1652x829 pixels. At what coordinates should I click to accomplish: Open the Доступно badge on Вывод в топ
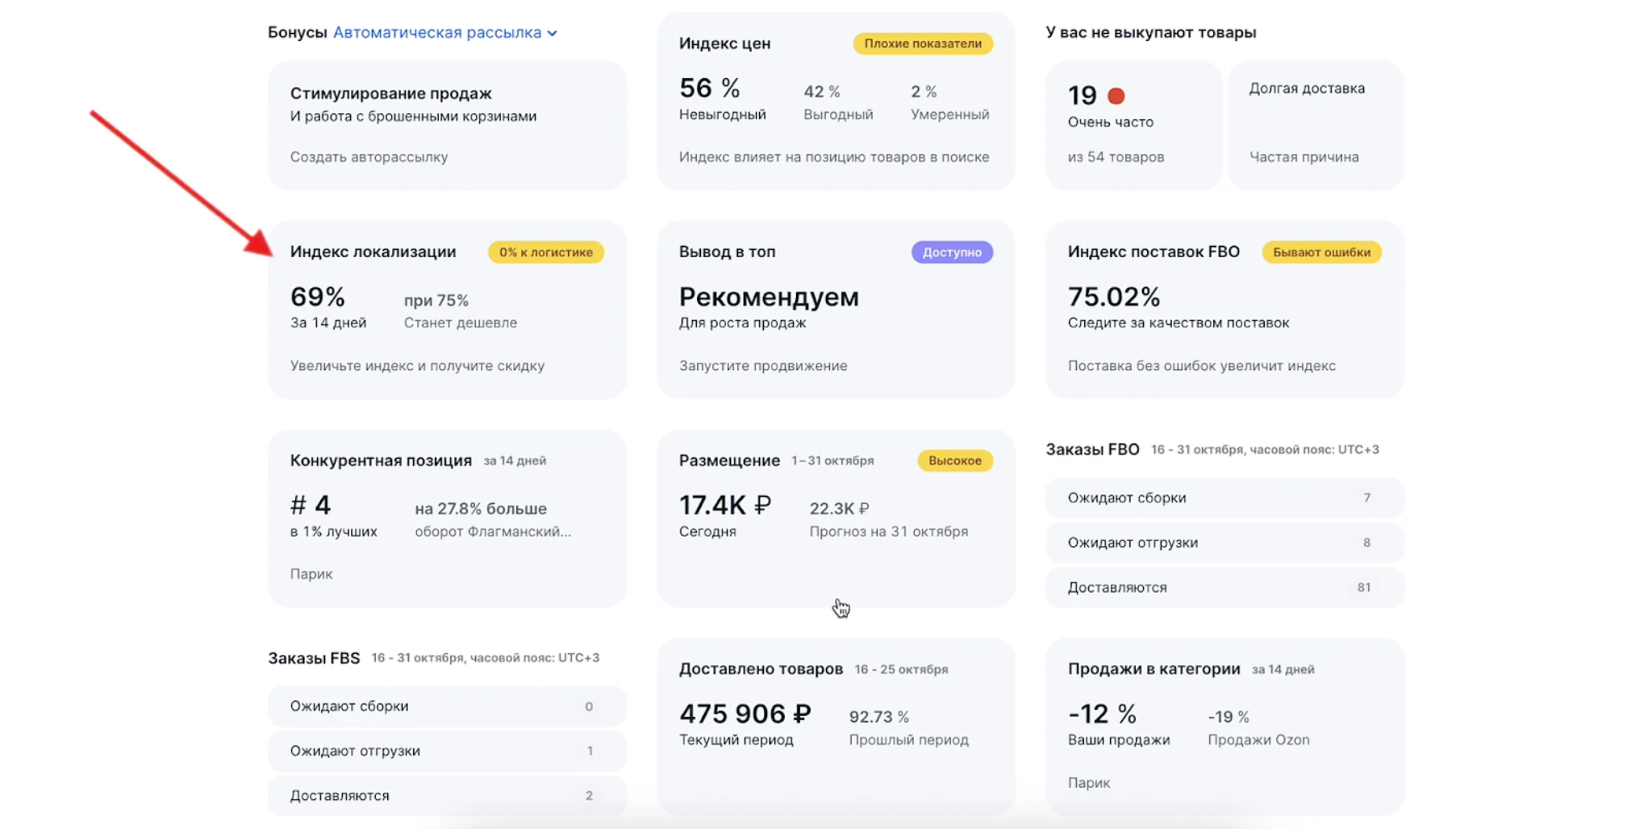coord(952,252)
